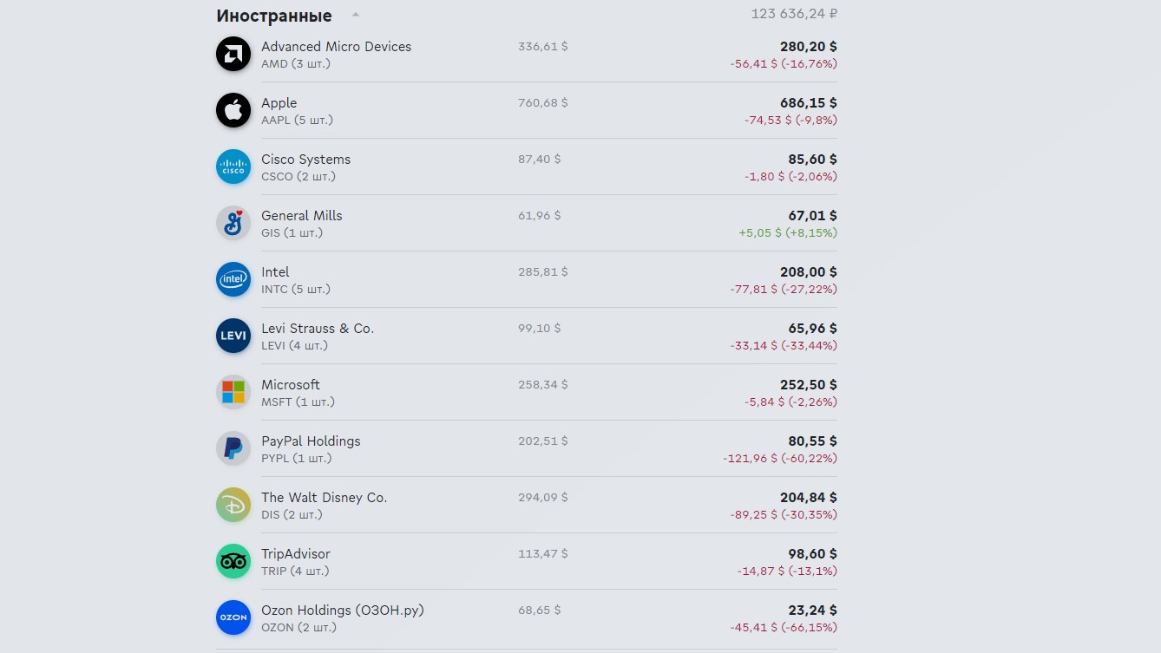Collapse the Иностранные section arrow
Image resolution: width=1161 pixels, height=653 pixels.
tap(356, 16)
